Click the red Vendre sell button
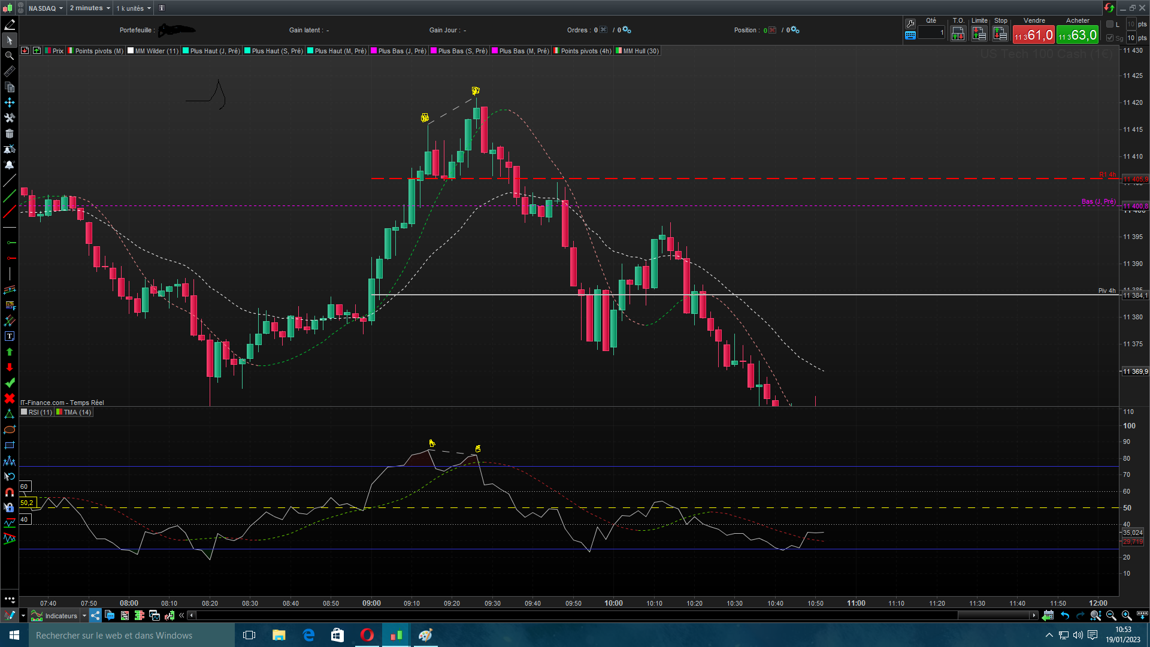 (x=1034, y=35)
